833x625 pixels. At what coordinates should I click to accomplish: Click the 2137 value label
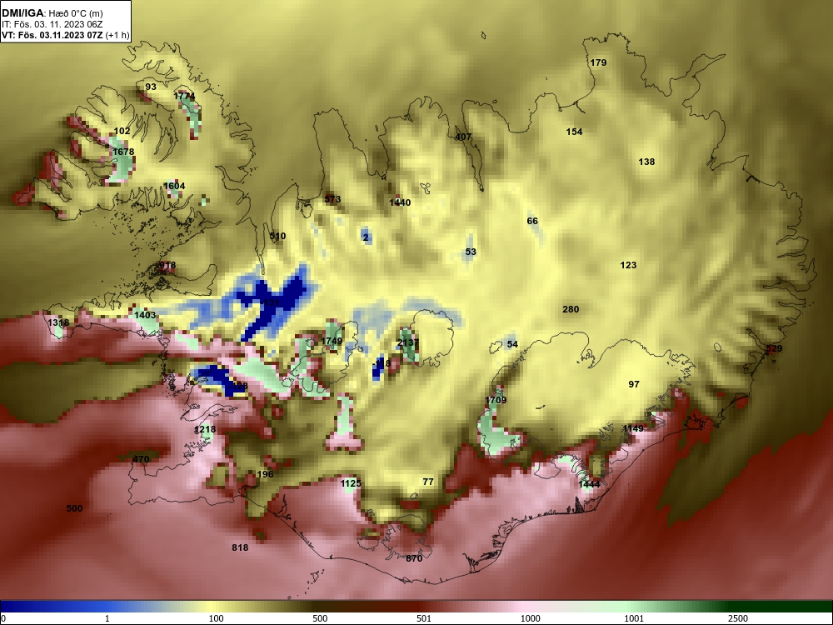tap(408, 342)
